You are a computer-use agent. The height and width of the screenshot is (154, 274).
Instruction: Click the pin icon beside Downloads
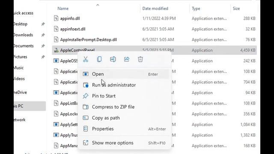(x=43, y=35)
